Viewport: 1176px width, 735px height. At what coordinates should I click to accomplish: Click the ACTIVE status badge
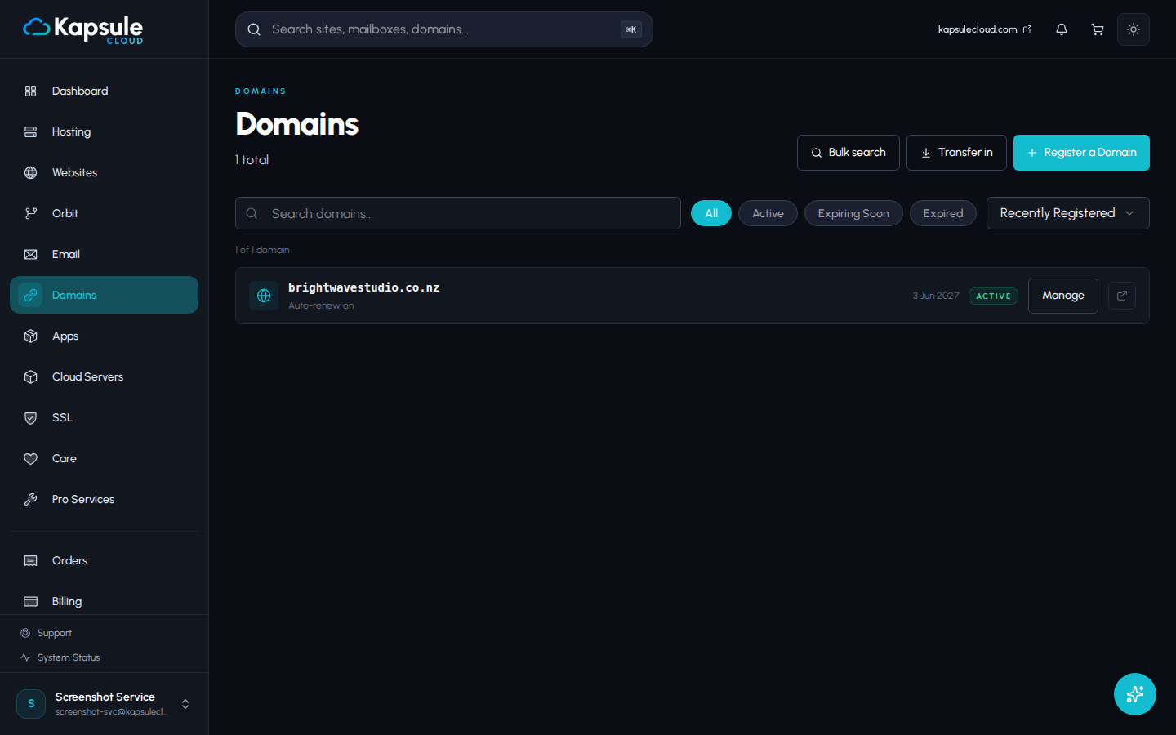pyautogui.click(x=993, y=296)
